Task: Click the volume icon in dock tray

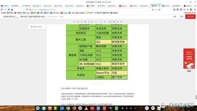Action: point(131,108)
